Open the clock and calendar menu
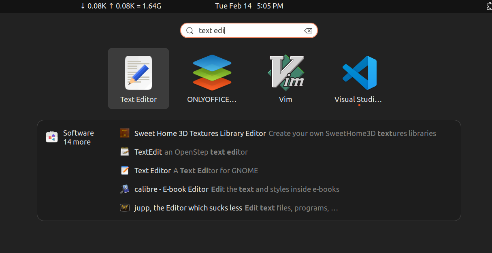Screen dimensions: 492x253 pyautogui.click(x=249, y=6)
